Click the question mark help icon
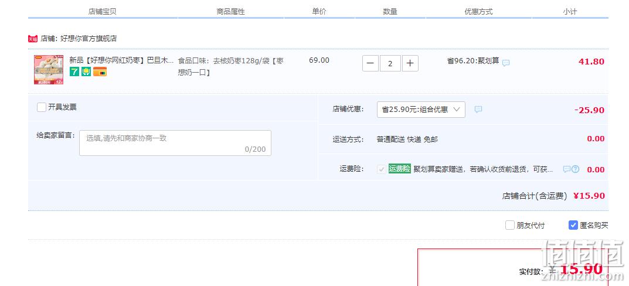629x286 pixels. coord(576,169)
